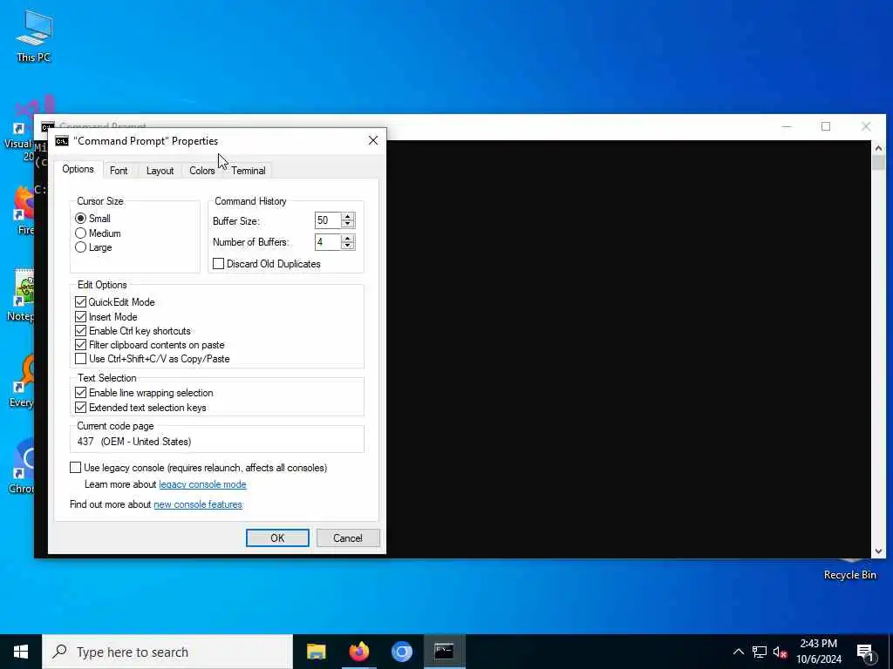Click the muted volume tray icon
This screenshot has height=669, width=893.
click(x=780, y=652)
